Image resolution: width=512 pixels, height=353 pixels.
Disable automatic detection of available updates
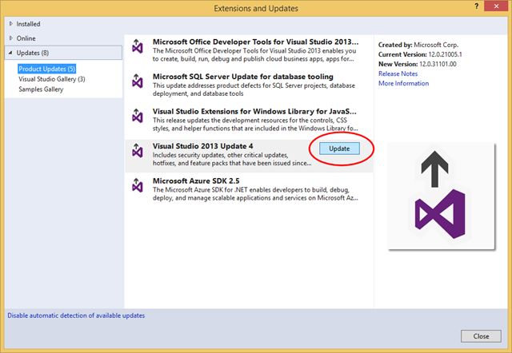[x=76, y=315]
